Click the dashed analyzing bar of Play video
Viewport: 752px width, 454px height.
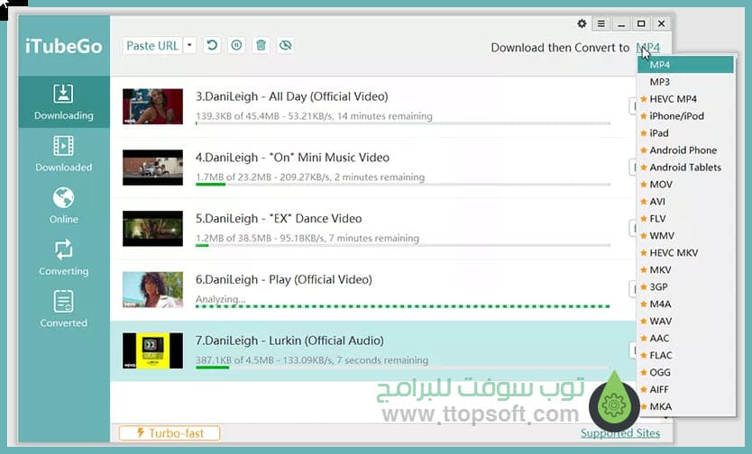pyautogui.click(x=403, y=306)
